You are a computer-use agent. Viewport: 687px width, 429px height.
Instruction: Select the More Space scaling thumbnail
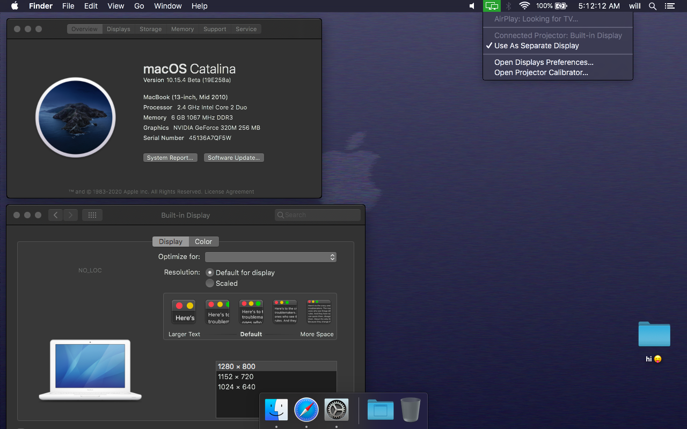pos(319,312)
